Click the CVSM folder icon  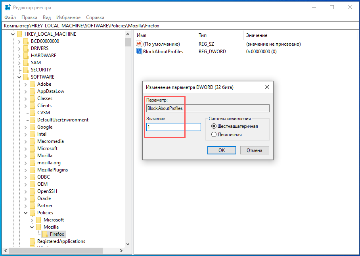pos(33,113)
